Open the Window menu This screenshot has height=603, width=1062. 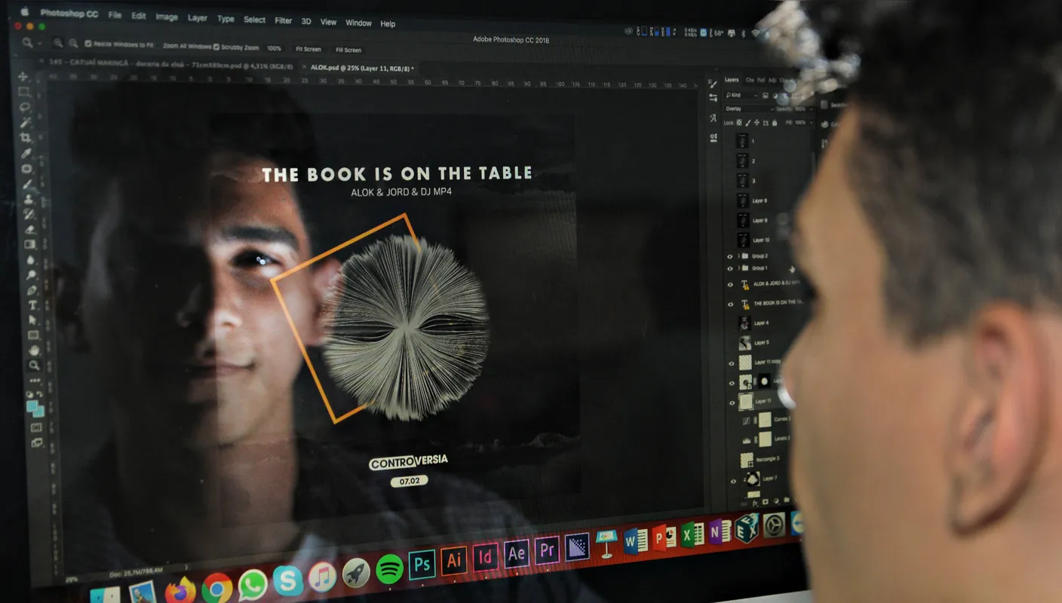pos(358,23)
